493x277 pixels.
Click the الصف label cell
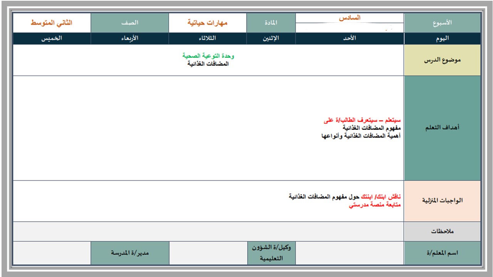tap(130, 23)
